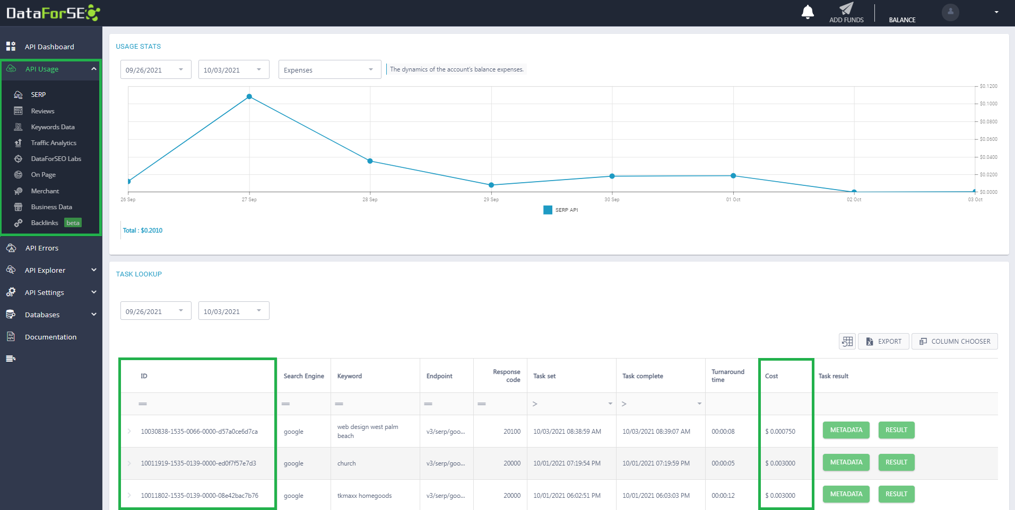Click the Traffic Analytics icon
1015x510 pixels.
(x=18, y=142)
